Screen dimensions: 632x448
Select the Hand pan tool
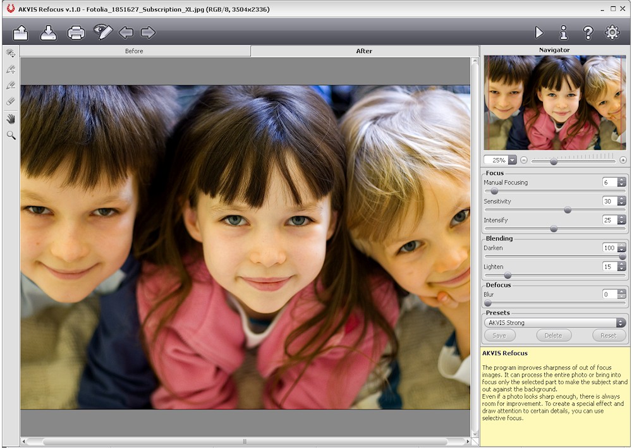(11, 118)
